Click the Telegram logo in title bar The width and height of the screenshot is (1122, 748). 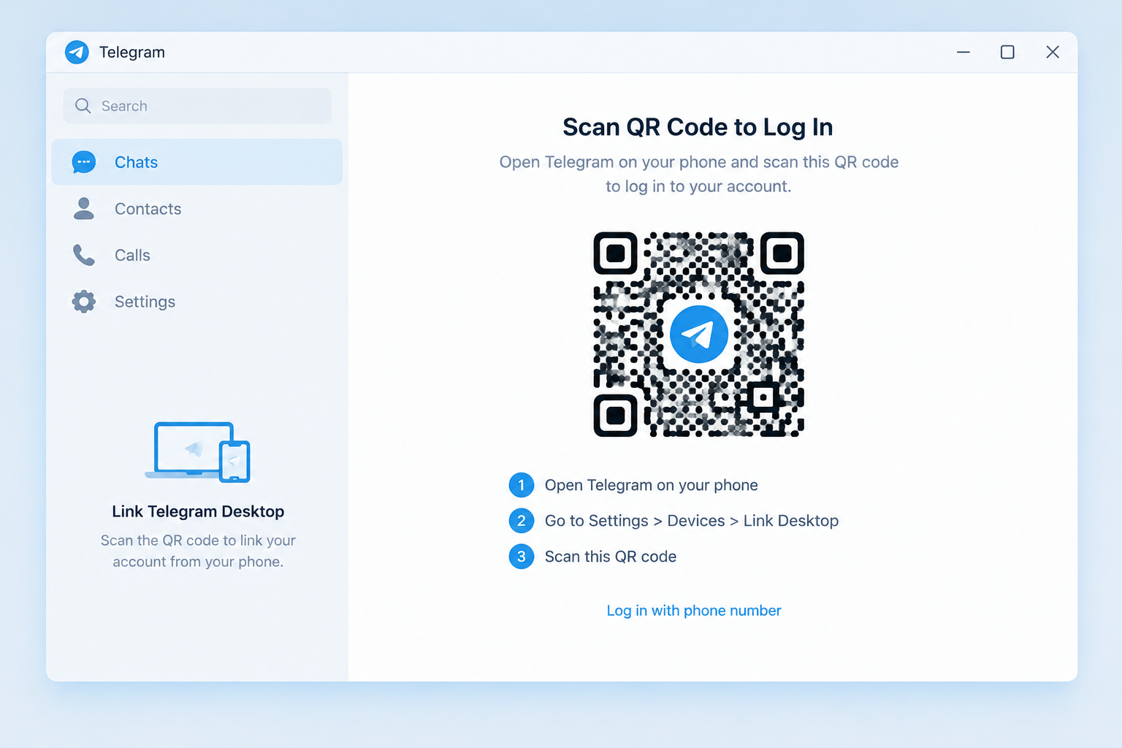point(77,52)
